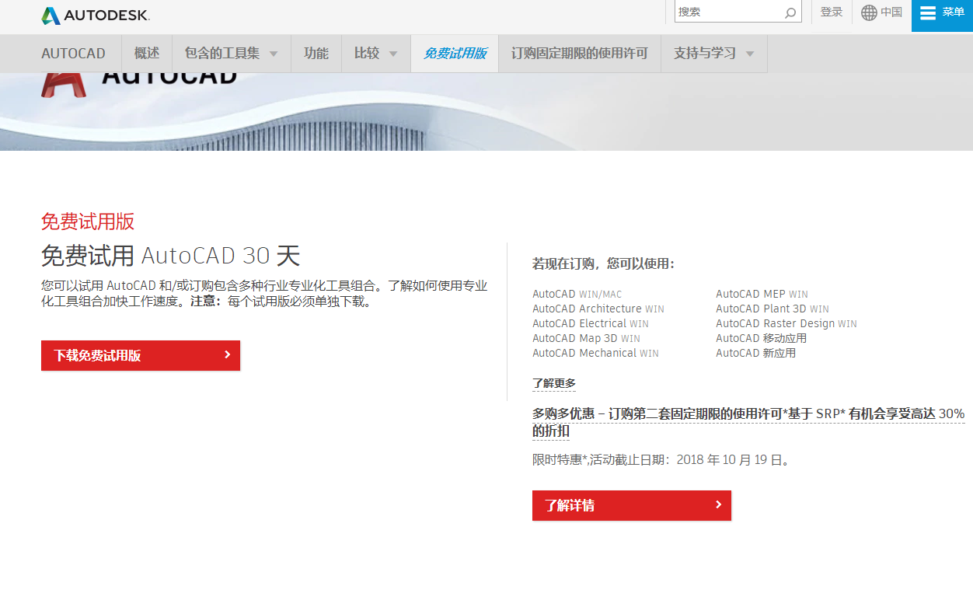The image size is (973, 593).
Task: Open the AUTOCAD navigation item
Action: point(73,54)
